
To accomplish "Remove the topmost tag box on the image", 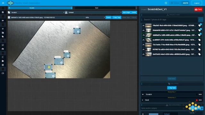I will coord(78,32).
